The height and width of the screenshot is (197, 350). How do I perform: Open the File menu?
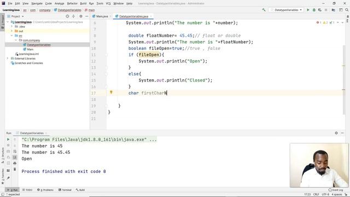click(10, 3)
